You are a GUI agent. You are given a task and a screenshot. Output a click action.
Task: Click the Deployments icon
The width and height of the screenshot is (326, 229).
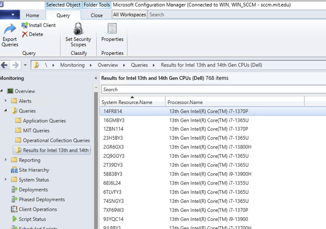(14, 189)
